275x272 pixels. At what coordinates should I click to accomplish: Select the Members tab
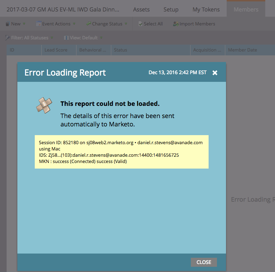click(x=246, y=9)
